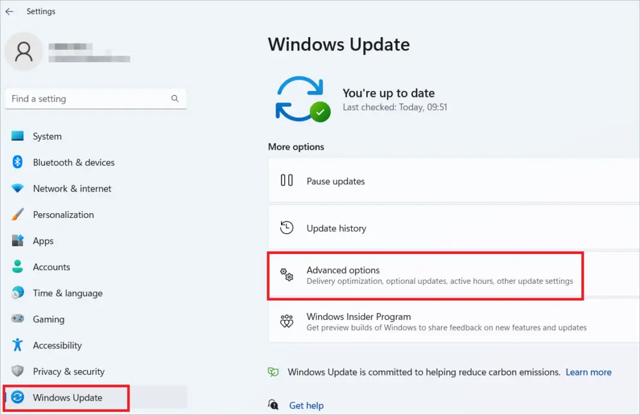Select Windows Update in the sidebar

tap(65, 397)
